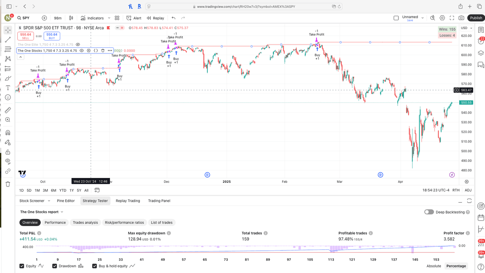The image size is (485, 273).
Task: Switch to Strategy Tester tab
Action: (x=95, y=201)
